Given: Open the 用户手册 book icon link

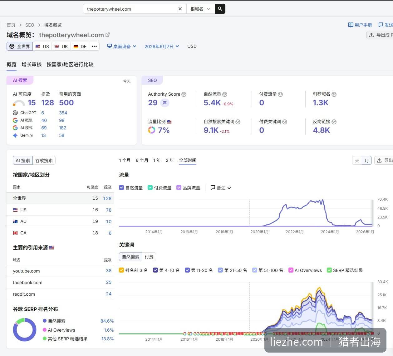Looking at the screenshot, I should click(x=351, y=25).
